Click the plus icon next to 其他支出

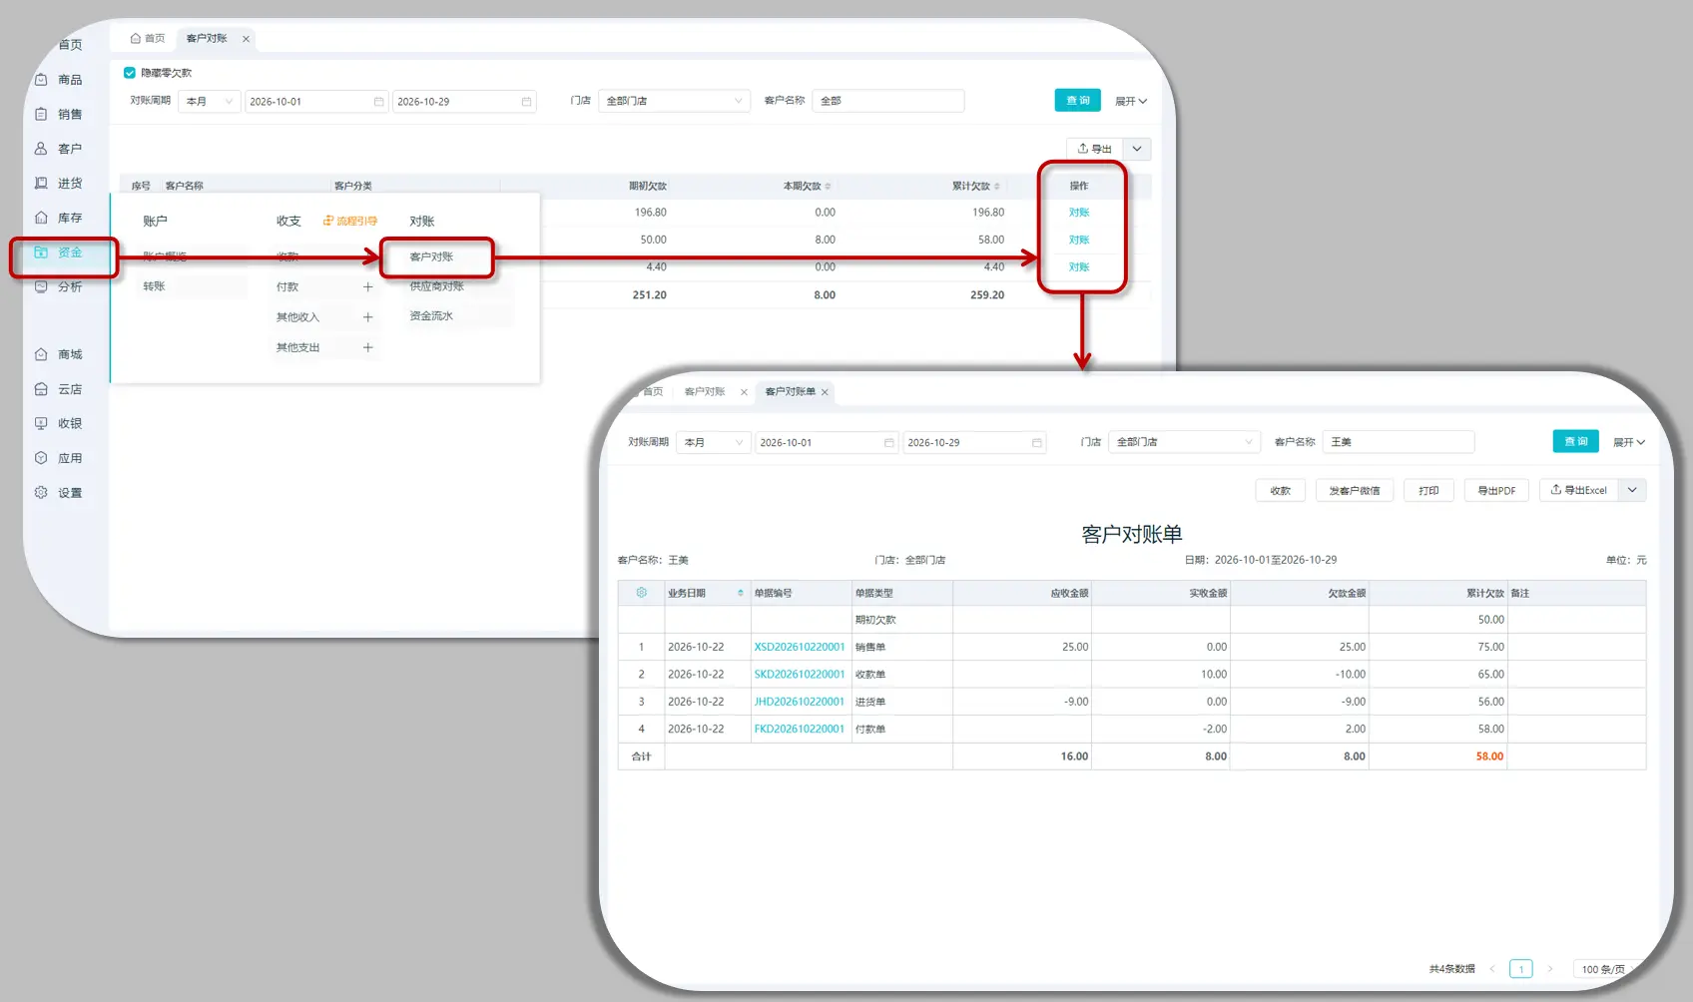(x=367, y=347)
